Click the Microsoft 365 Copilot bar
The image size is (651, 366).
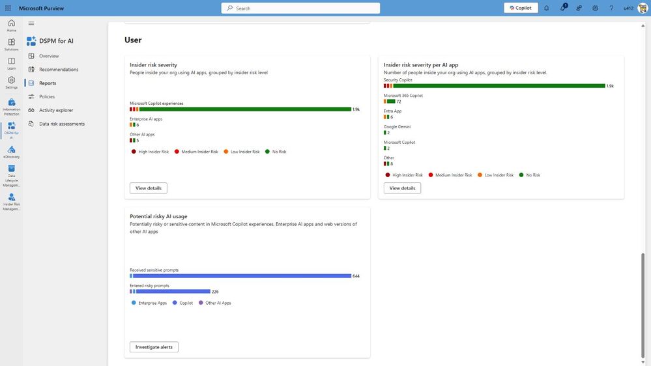click(391, 101)
